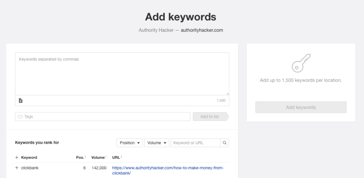Open the authorityhacker.com link in header
Viewport: 364px width, 178px height.
tap(202, 30)
